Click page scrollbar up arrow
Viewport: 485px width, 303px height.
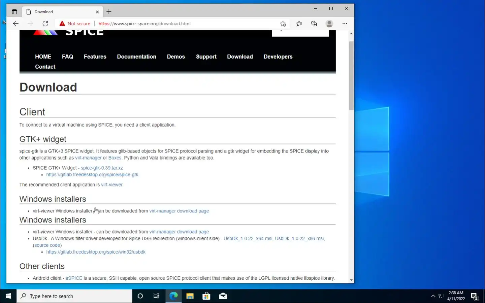[x=351, y=33]
